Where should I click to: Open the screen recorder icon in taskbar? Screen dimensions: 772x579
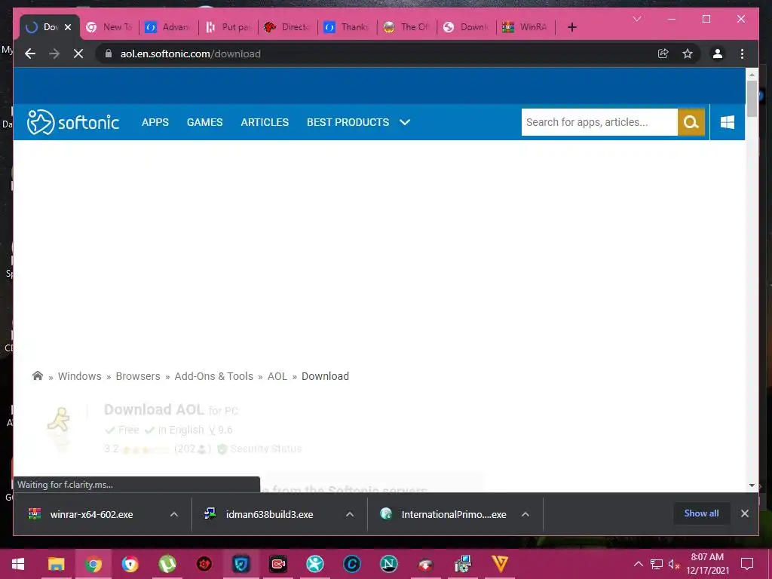(x=277, y=564)
